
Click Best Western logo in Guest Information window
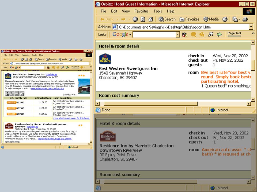click(105, 59)
